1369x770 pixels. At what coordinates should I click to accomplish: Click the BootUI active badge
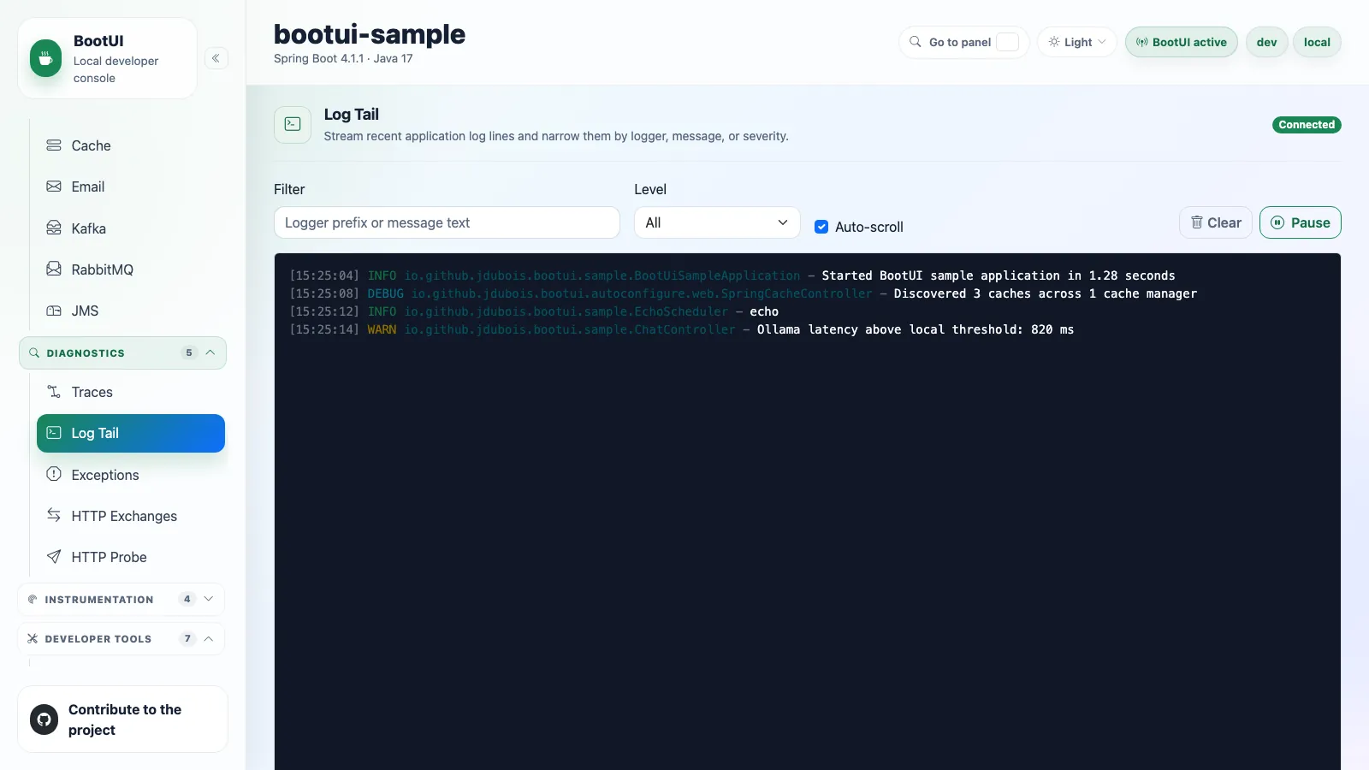point(1181,42)
